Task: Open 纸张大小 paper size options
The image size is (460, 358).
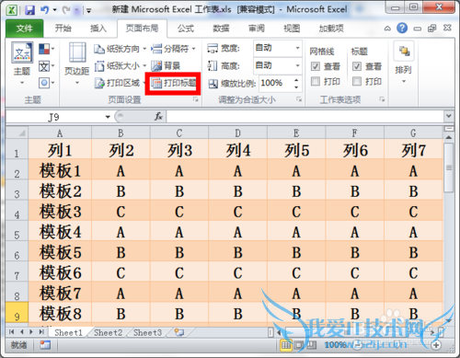Action: tap(120, 65)
